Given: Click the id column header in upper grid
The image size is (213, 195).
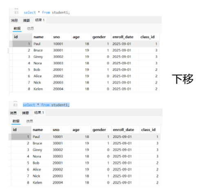Looking at the screenshot, I should (22, 37).
